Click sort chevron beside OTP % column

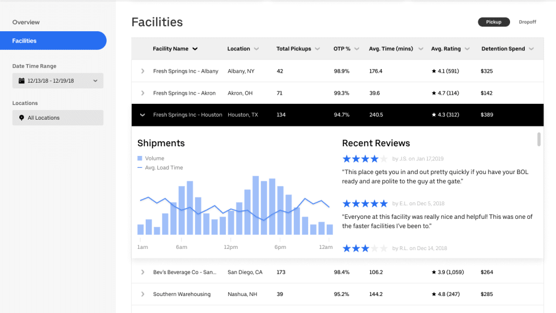point(357,49)
